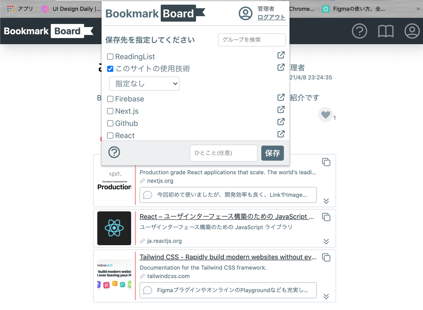Viewport: 423px width, 310px height.
Task: Click the comment bubble on nextjs.org card
Action: coord(148,195)
